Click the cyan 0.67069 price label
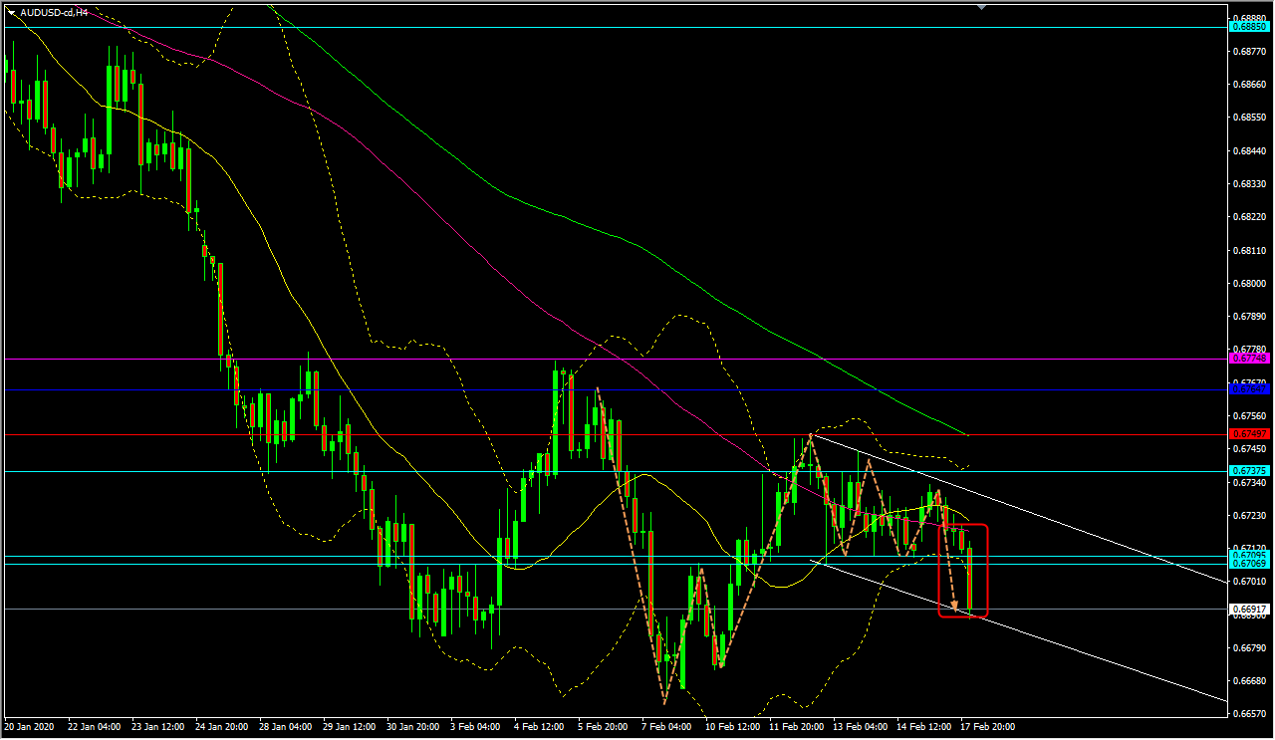 (x=1249, y=564)
